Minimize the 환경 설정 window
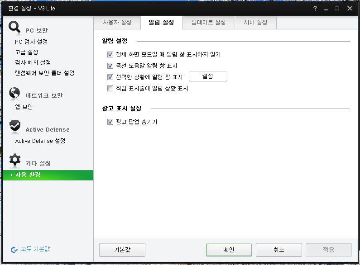 326,9
